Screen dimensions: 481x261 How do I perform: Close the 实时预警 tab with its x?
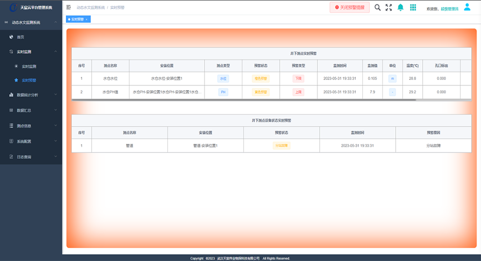click(x=86, y=19)
